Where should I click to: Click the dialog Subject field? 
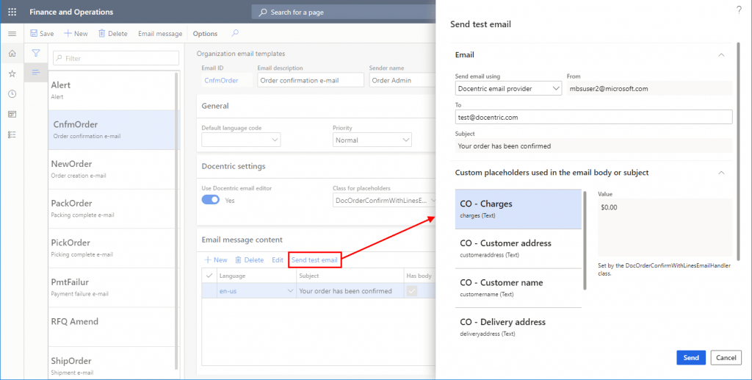click(x=593, y=146)
